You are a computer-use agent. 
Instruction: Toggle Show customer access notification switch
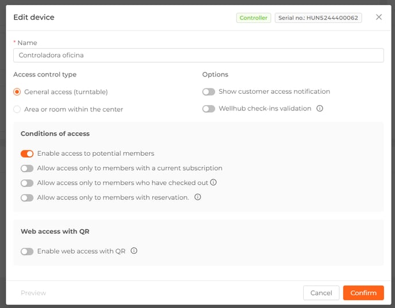[208, 92]
